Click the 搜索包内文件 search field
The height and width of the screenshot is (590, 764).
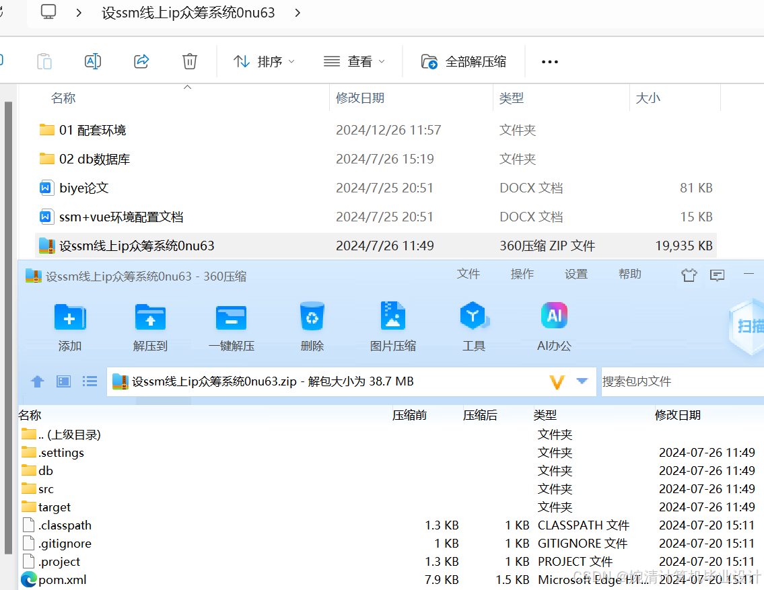coord(682,381)
